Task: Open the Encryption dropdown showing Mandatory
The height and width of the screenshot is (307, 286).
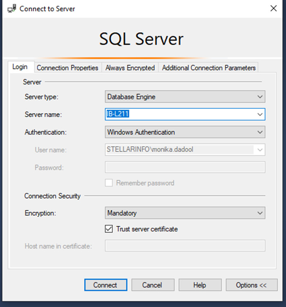Action: [x=185, y=213]
